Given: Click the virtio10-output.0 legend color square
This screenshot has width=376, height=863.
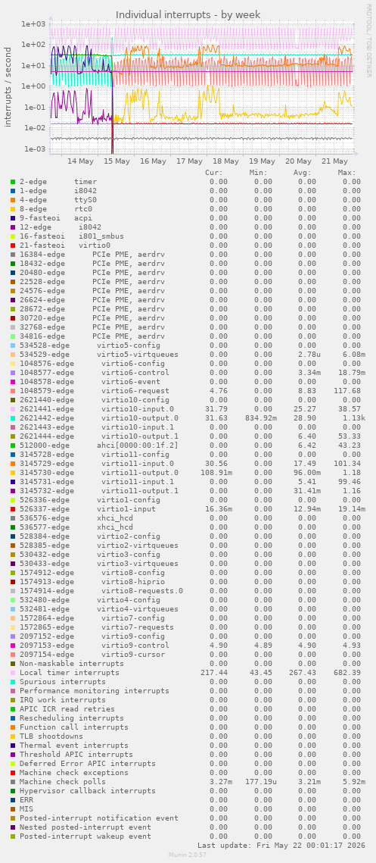Looking at the screenshot, I should tap(13, 417).
